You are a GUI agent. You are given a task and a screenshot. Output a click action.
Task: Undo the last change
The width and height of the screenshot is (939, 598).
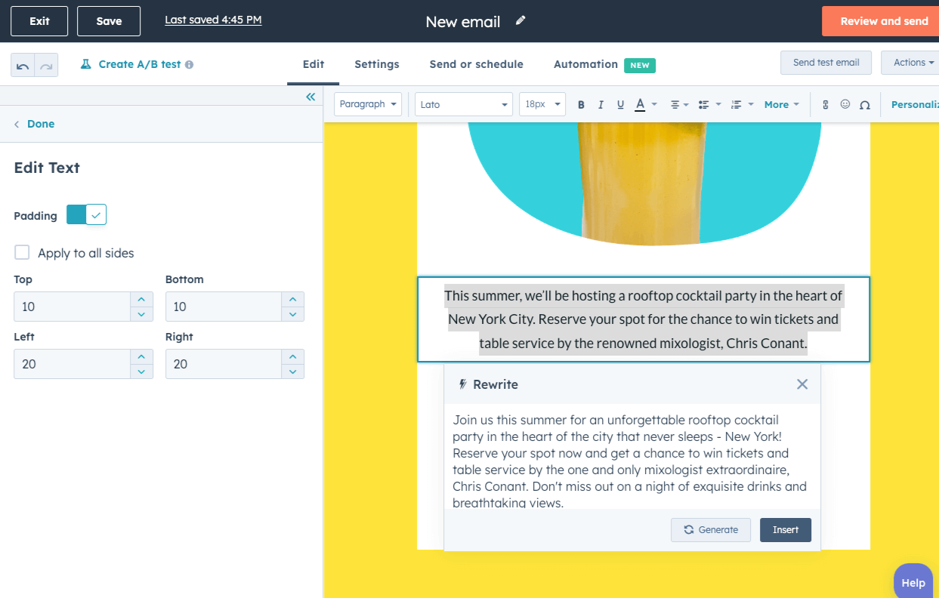point(23,66)
